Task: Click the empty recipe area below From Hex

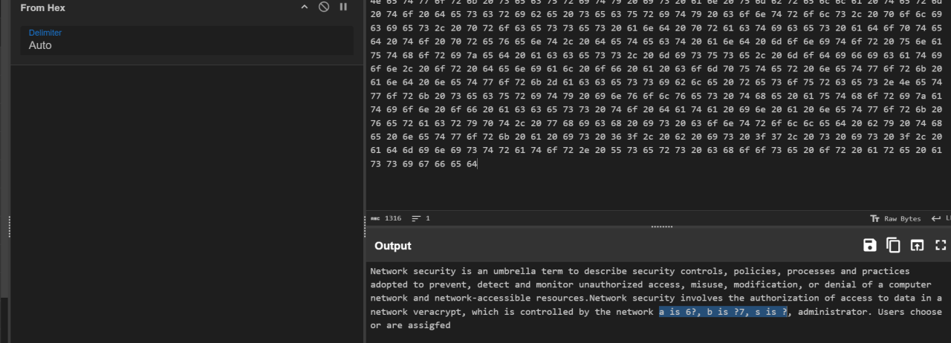Action: [187, 200]
